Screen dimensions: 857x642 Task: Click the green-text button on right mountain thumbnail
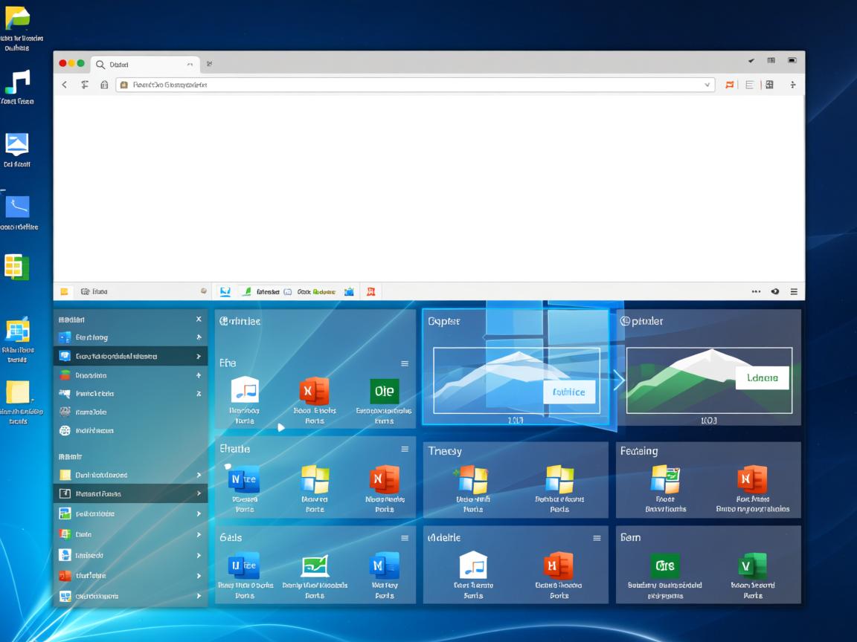tap(762, 377)
